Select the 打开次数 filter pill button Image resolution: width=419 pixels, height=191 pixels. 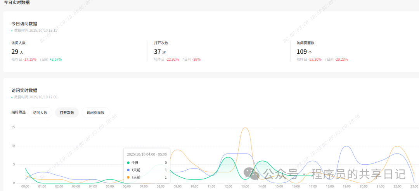pos(67,113)
